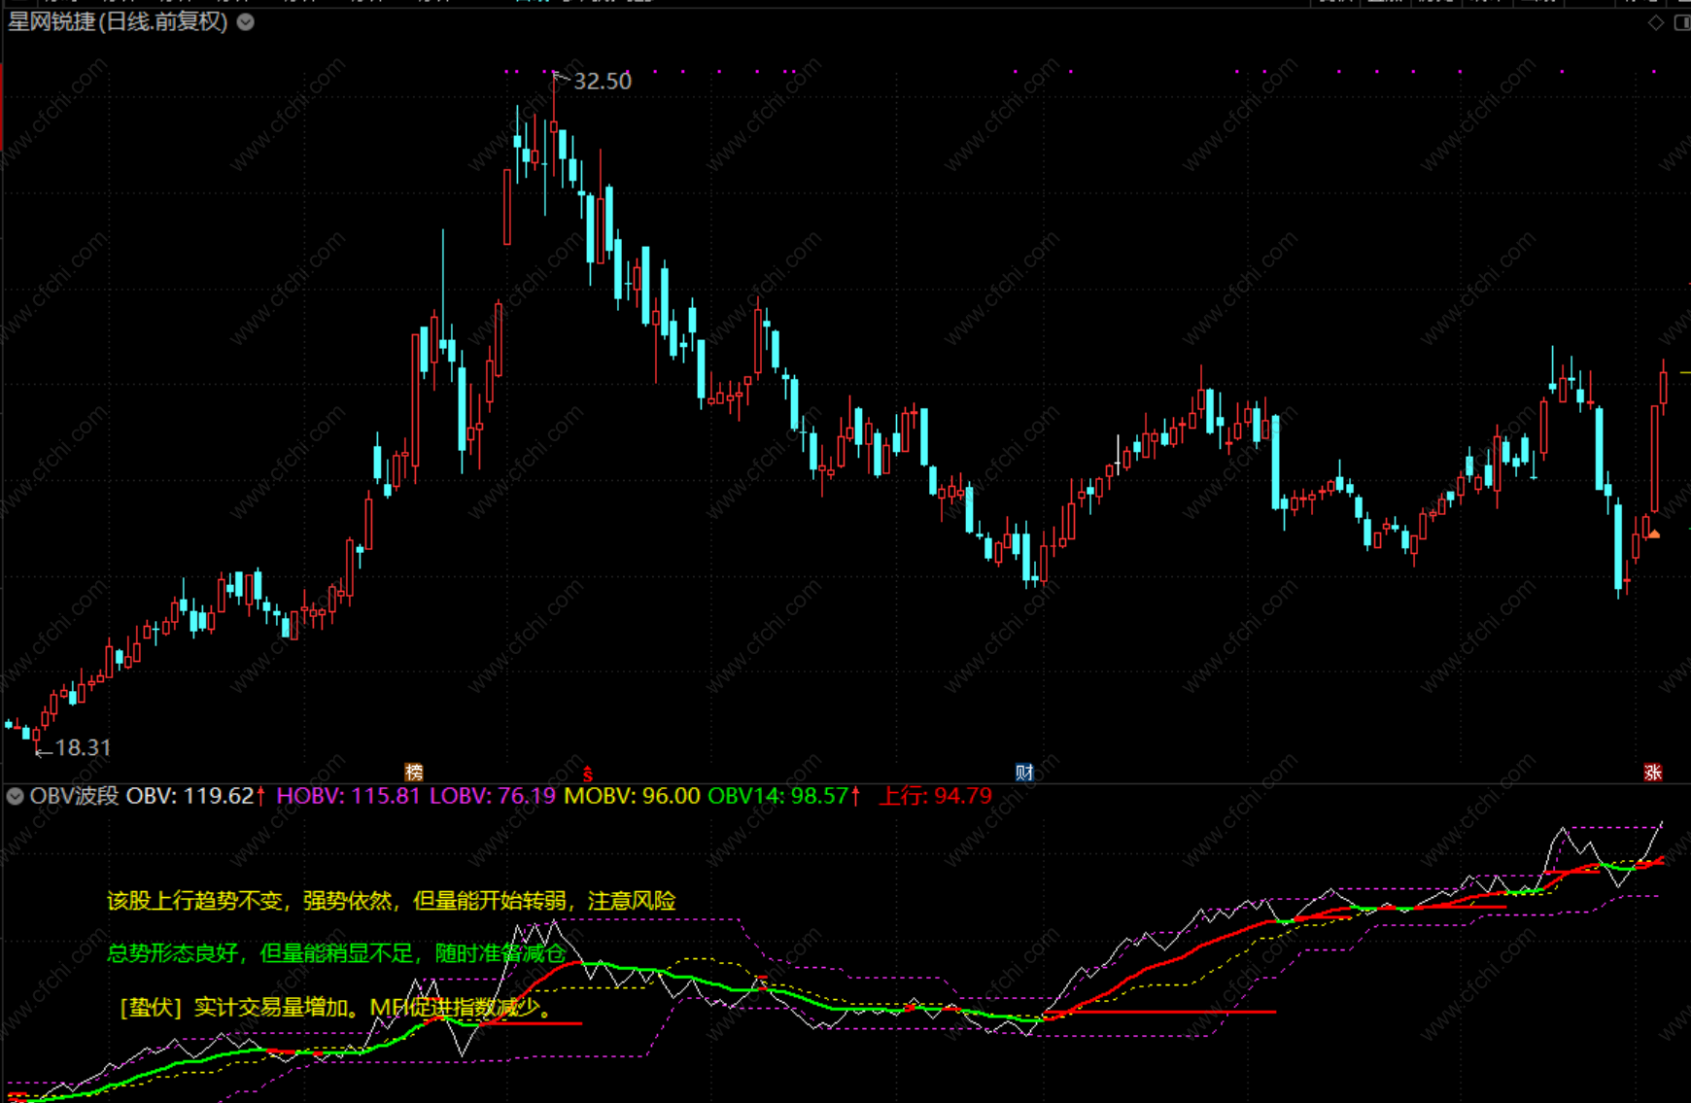
Task: Toggle the side panel icon at top right
Action: 1682,21
